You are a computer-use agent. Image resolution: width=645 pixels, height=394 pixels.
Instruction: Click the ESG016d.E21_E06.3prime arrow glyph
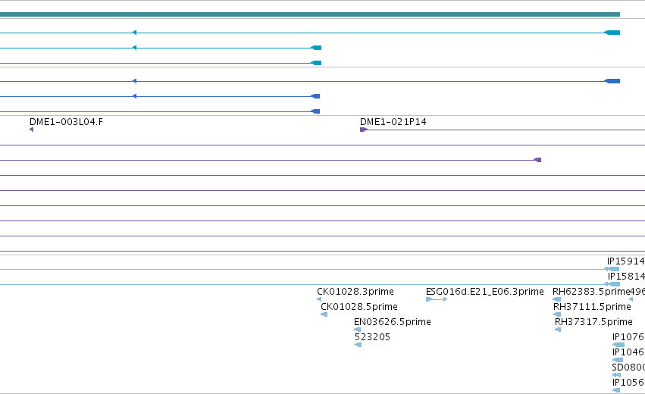[x=437, y=299]
